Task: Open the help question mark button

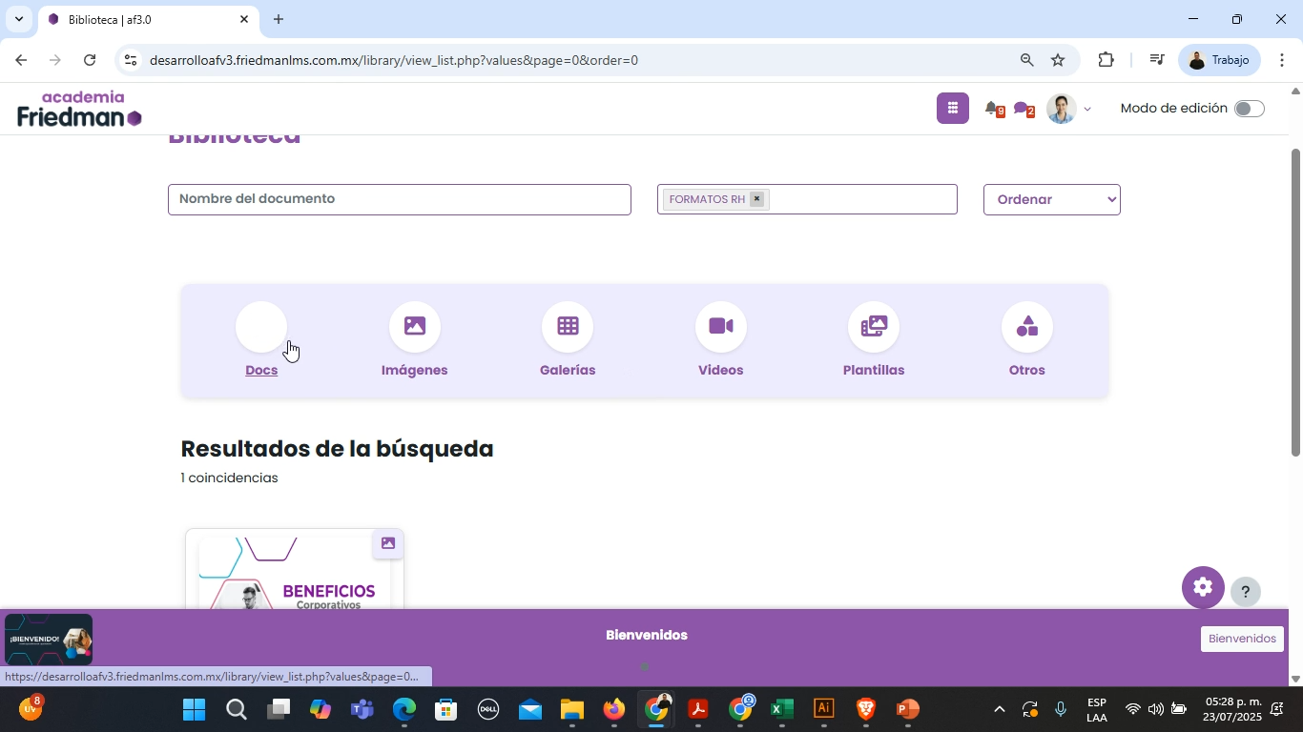Action: tap(1245, 592)
